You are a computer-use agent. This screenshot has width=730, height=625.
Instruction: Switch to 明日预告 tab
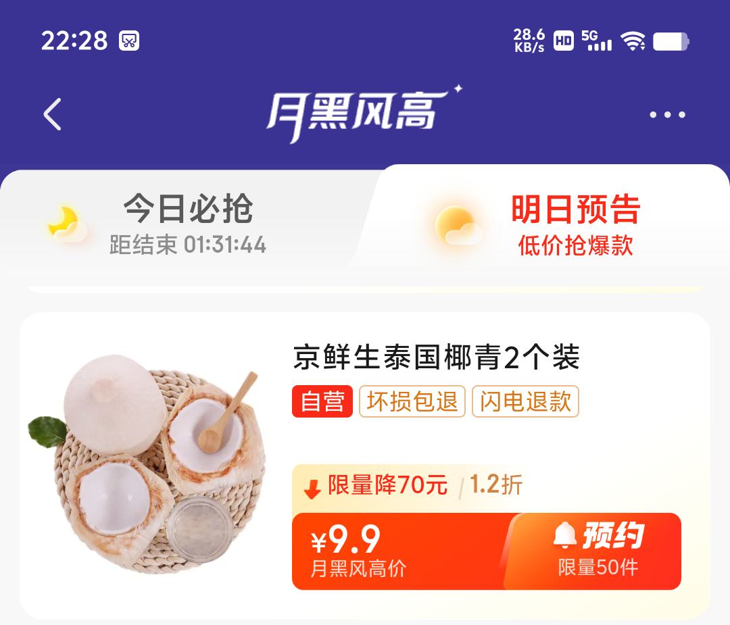pos(575,225)
